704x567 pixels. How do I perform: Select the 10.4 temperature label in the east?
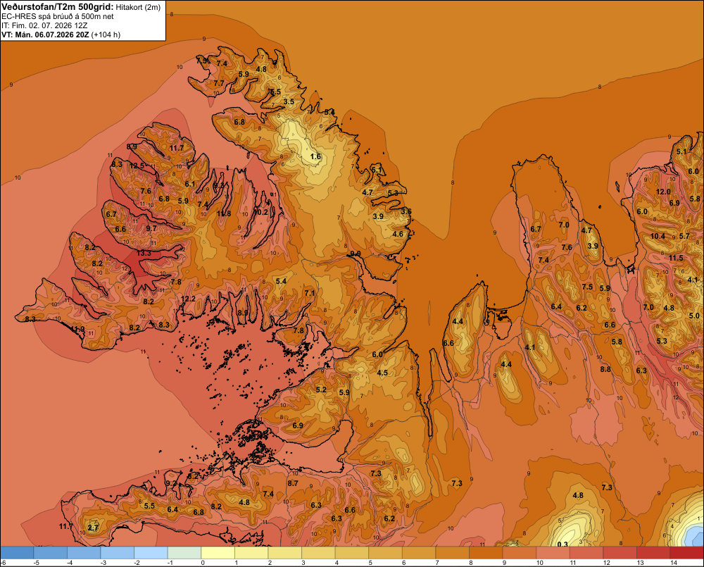pyautogui.click(x=658, y=236)
